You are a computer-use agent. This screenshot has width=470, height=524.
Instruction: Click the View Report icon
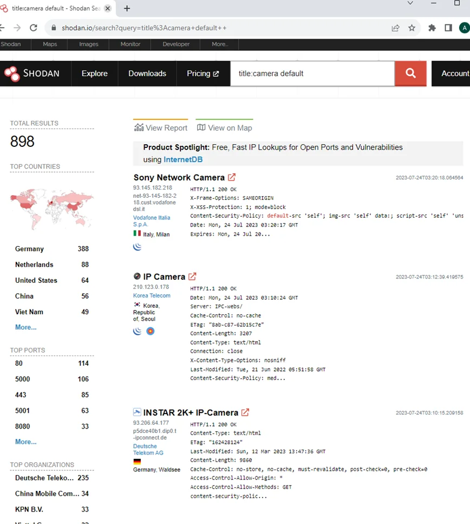(x=138, y=127)
